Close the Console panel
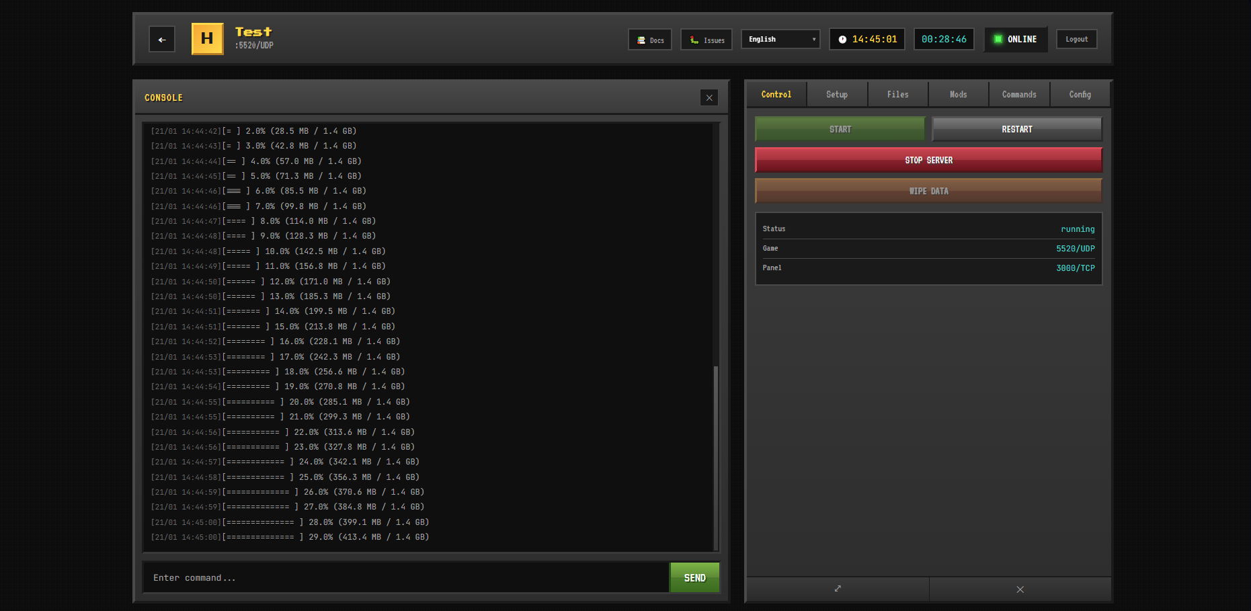 709,98
